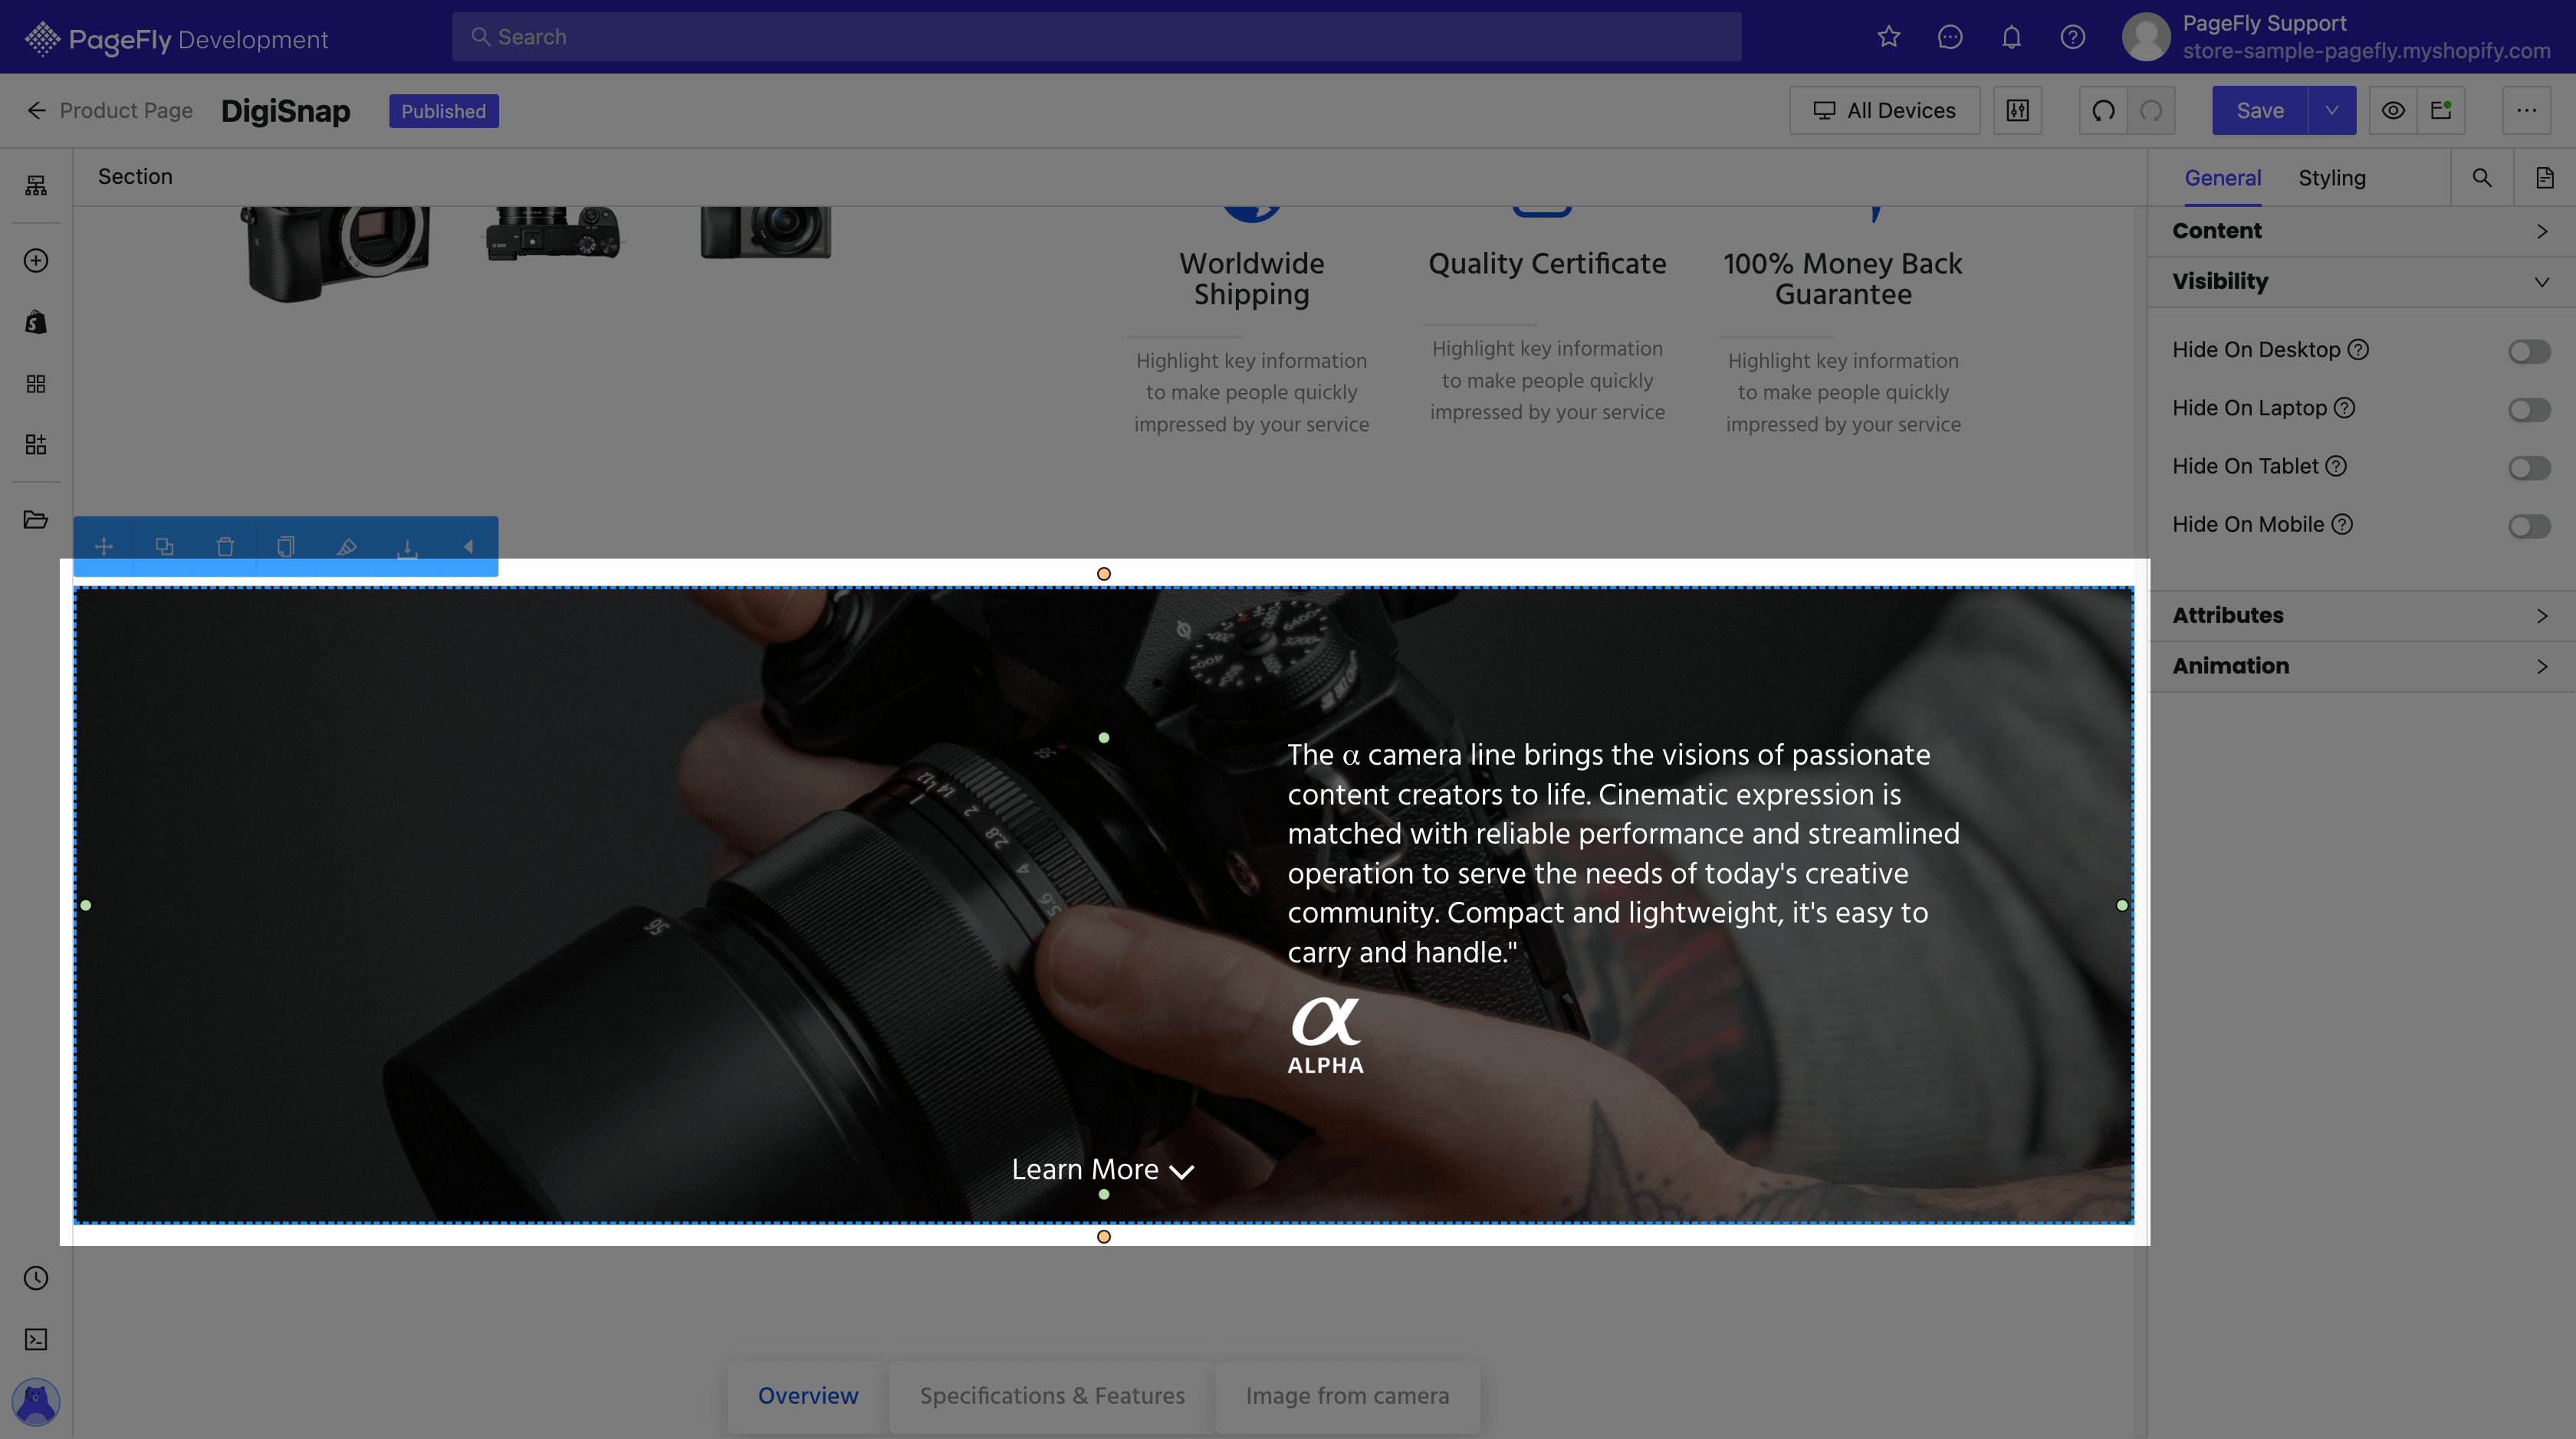Toggle Hide On Desktop switch
2576x1439 pixels.
point(2529,351)
